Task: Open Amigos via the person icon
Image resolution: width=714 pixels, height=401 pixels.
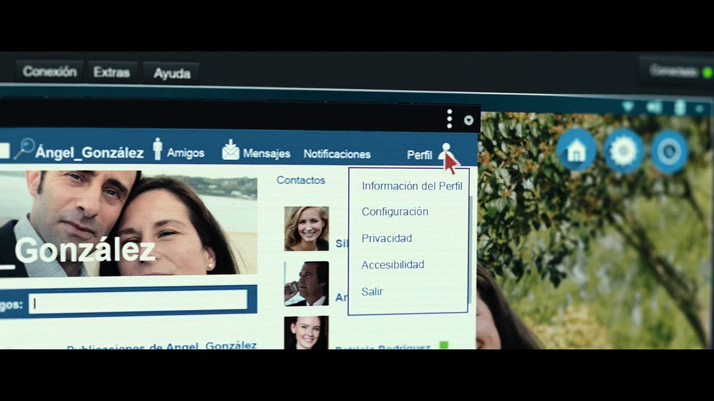Action: pos(158,149)
